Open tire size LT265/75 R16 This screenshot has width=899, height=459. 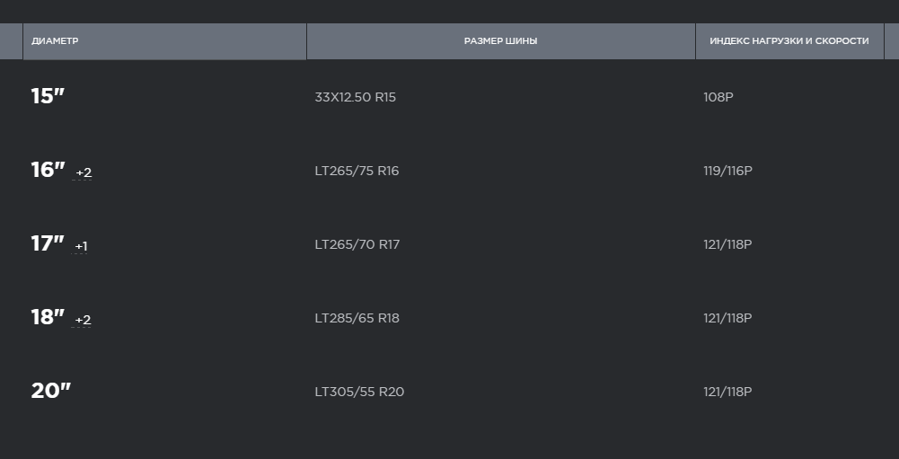357,171
